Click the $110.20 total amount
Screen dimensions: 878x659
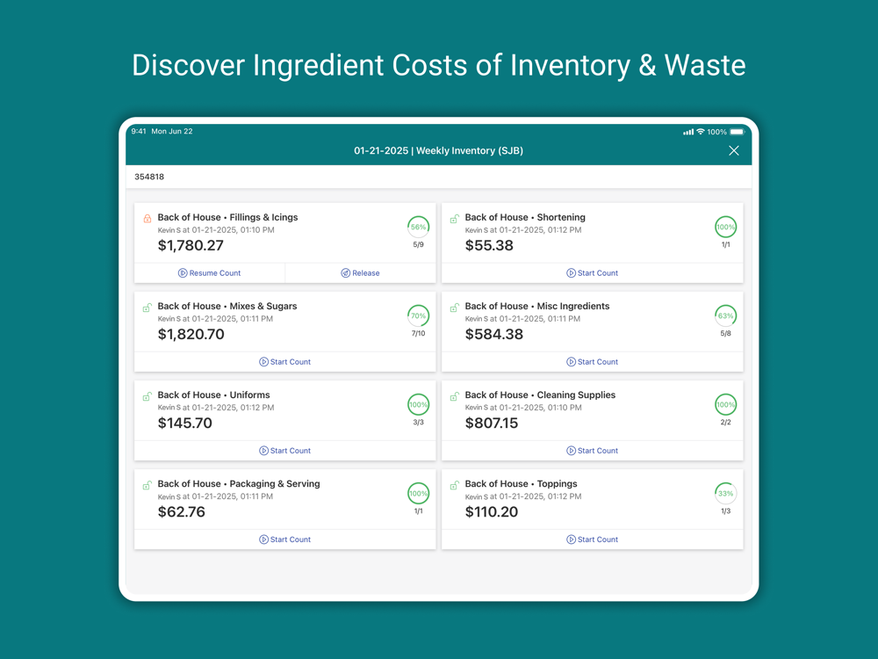[x=492, y=511]
